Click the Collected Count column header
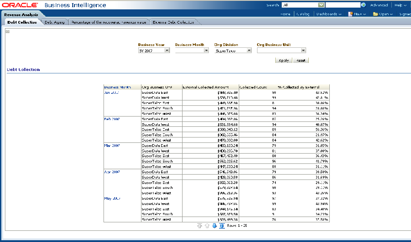411x242 pixels. tap(253, 87)
